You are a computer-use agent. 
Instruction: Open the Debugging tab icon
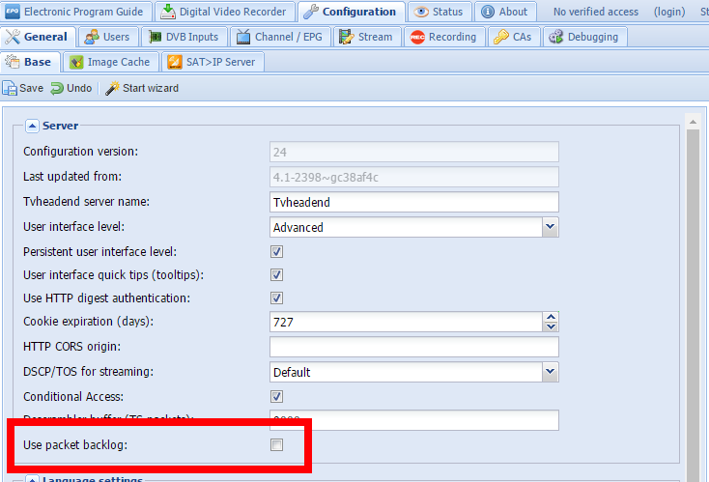pyautogui.click(x=556, y=37)
